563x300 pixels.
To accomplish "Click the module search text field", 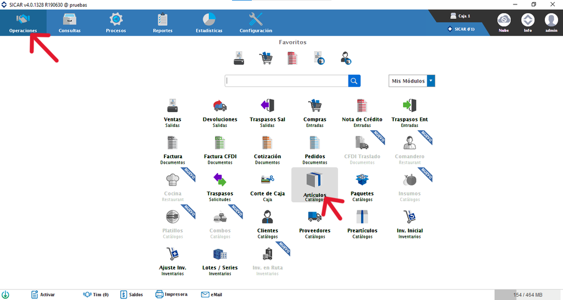I will pos(286,81).
